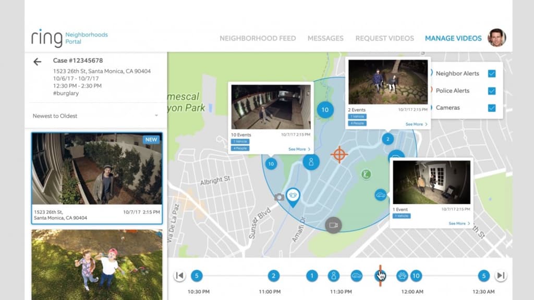
Task: Click the orange playhead on the timeline
Action: point(380,276)
